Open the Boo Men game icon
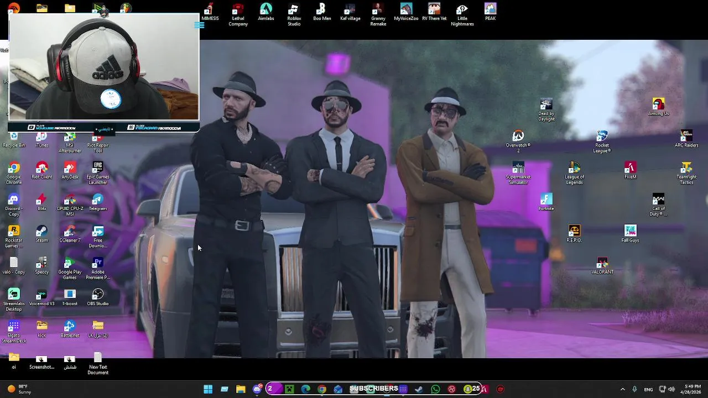The height and width of the screenshot is (398, 708). point(322,12)
